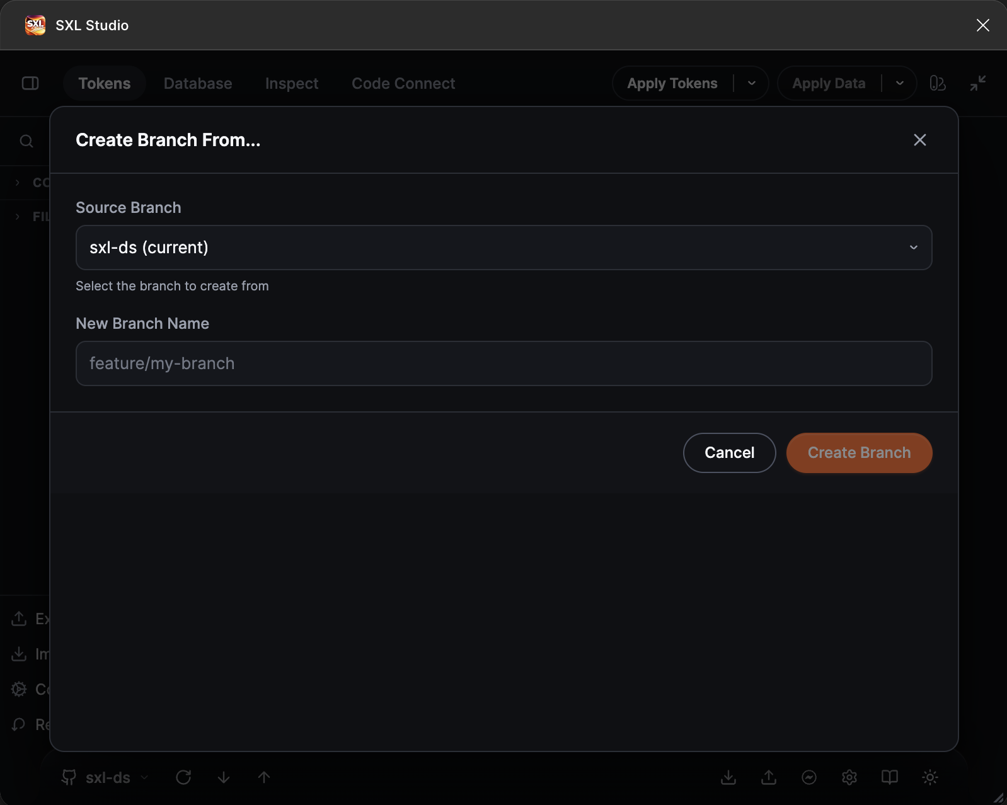The height and width of the screenshot is (805, 1007).
Task: Switch to the Inspect tab
Action: [x=292, y=83]
